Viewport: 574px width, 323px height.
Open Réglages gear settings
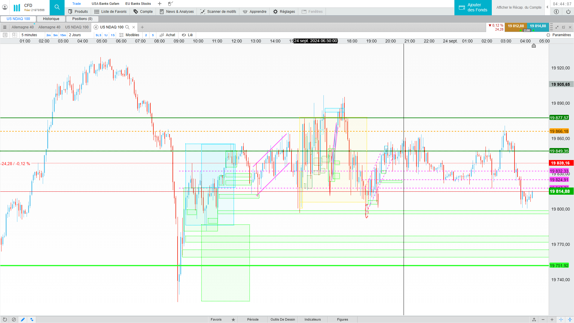pos(275,12)
